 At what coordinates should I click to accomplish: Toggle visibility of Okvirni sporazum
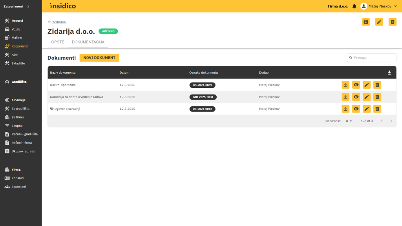[x=356, y=85]
